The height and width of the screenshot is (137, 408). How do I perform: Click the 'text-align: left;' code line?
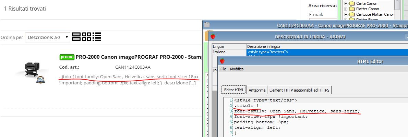click(x=257, y=127)
